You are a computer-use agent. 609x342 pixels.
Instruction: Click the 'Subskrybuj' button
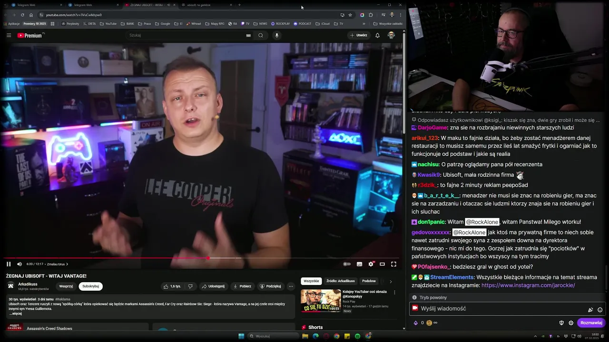coord(90,286)
